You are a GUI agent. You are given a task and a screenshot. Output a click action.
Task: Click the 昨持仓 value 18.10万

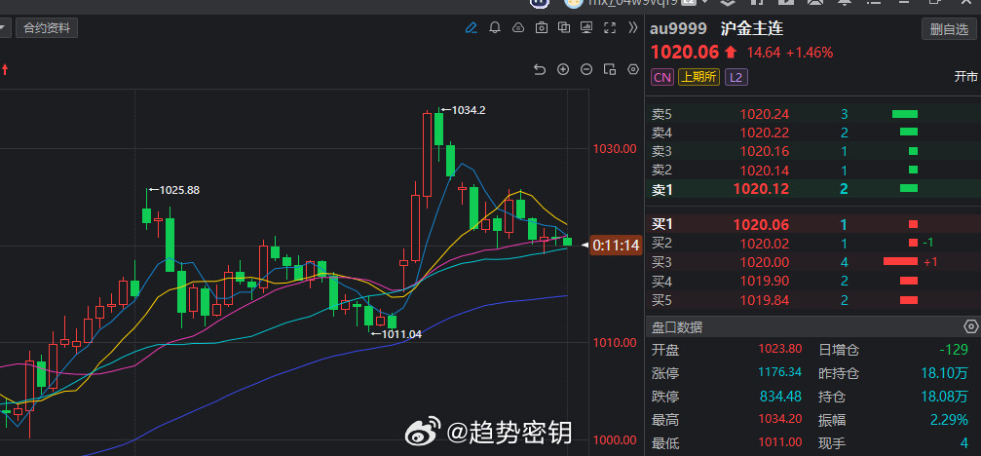[x=945, y=373]
